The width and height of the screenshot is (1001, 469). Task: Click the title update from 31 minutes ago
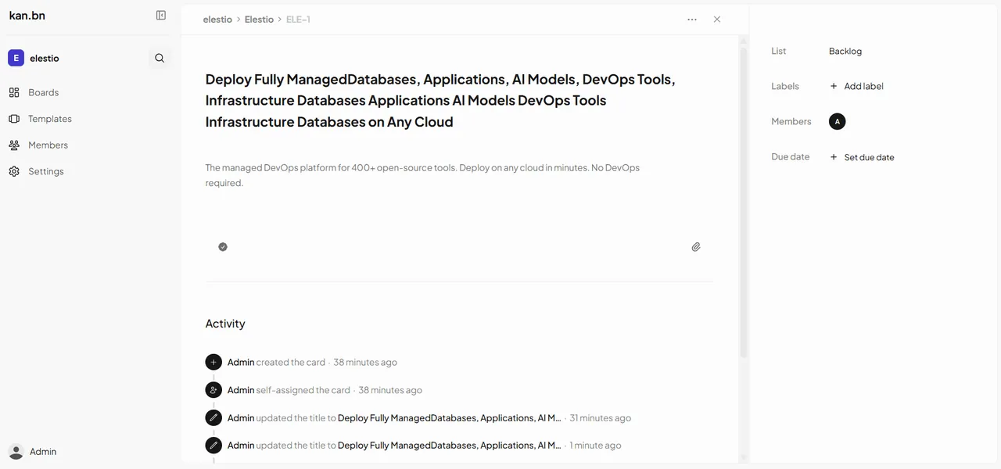coord(418,418)
